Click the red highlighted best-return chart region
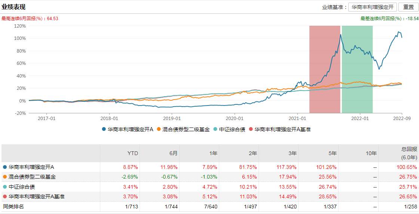Viewport: 419px width, 214px height. point(325,69)
